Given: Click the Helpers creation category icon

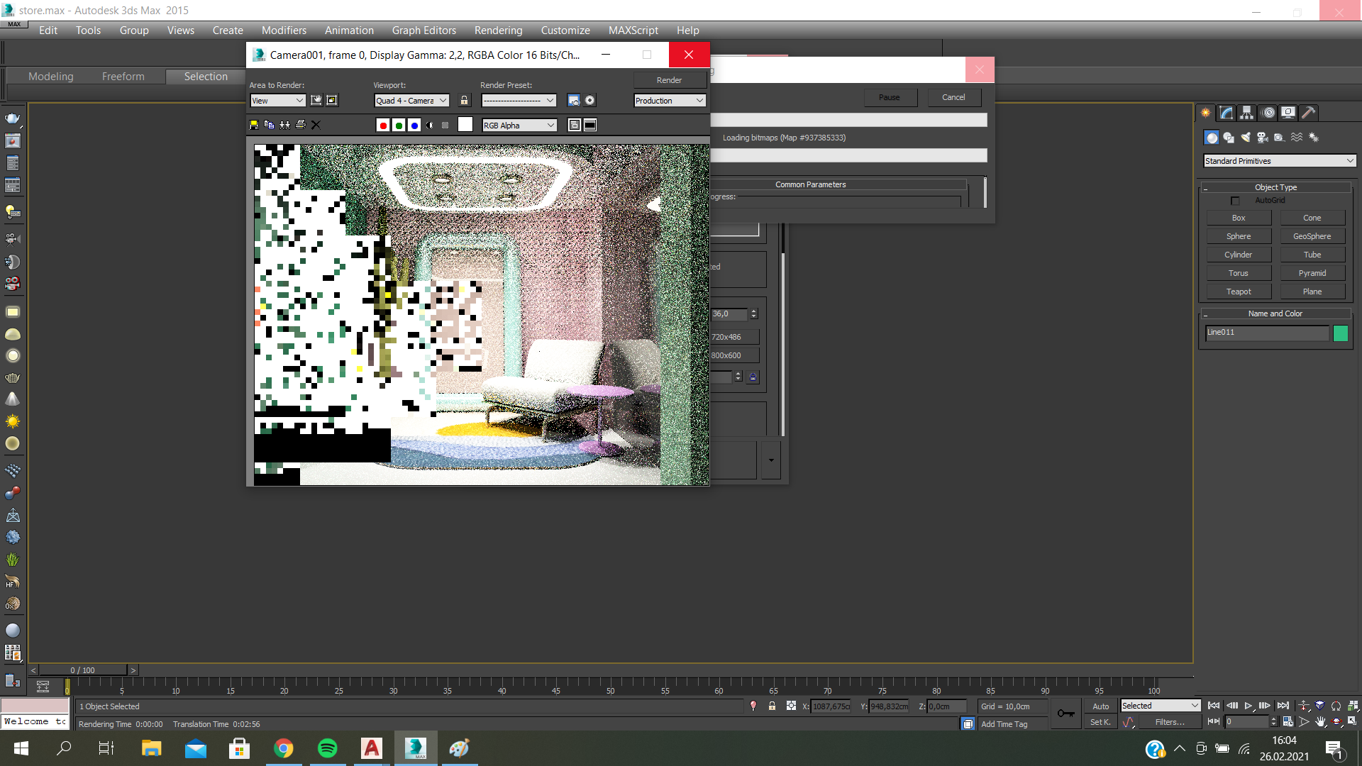Looking at the screenshot, I should pos(1280,138).
